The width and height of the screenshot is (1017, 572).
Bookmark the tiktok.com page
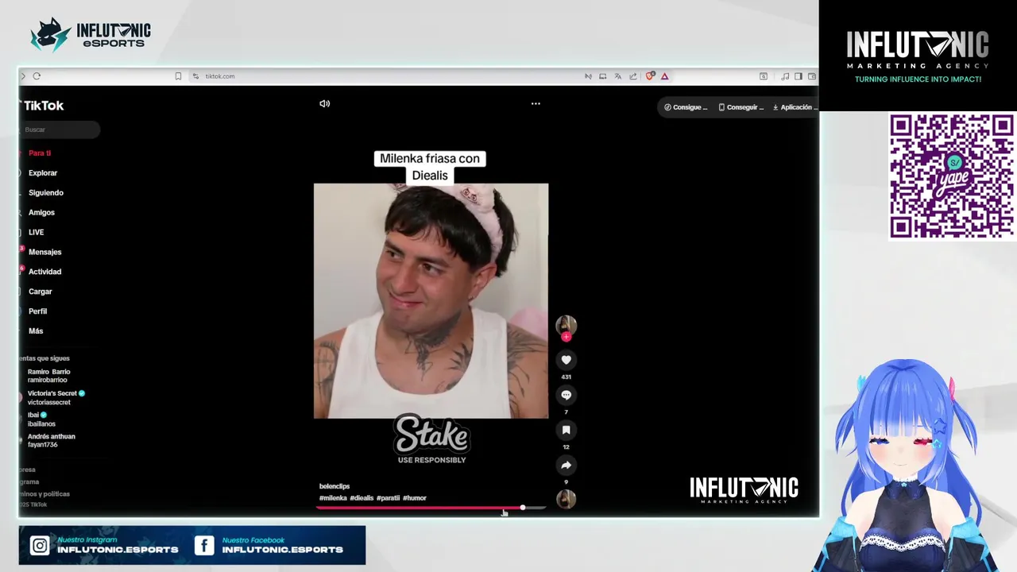point(178,76)
